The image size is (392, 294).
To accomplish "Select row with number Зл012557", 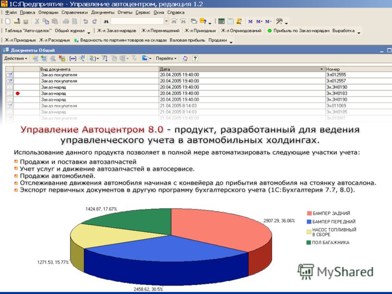I will click(199, 81).
